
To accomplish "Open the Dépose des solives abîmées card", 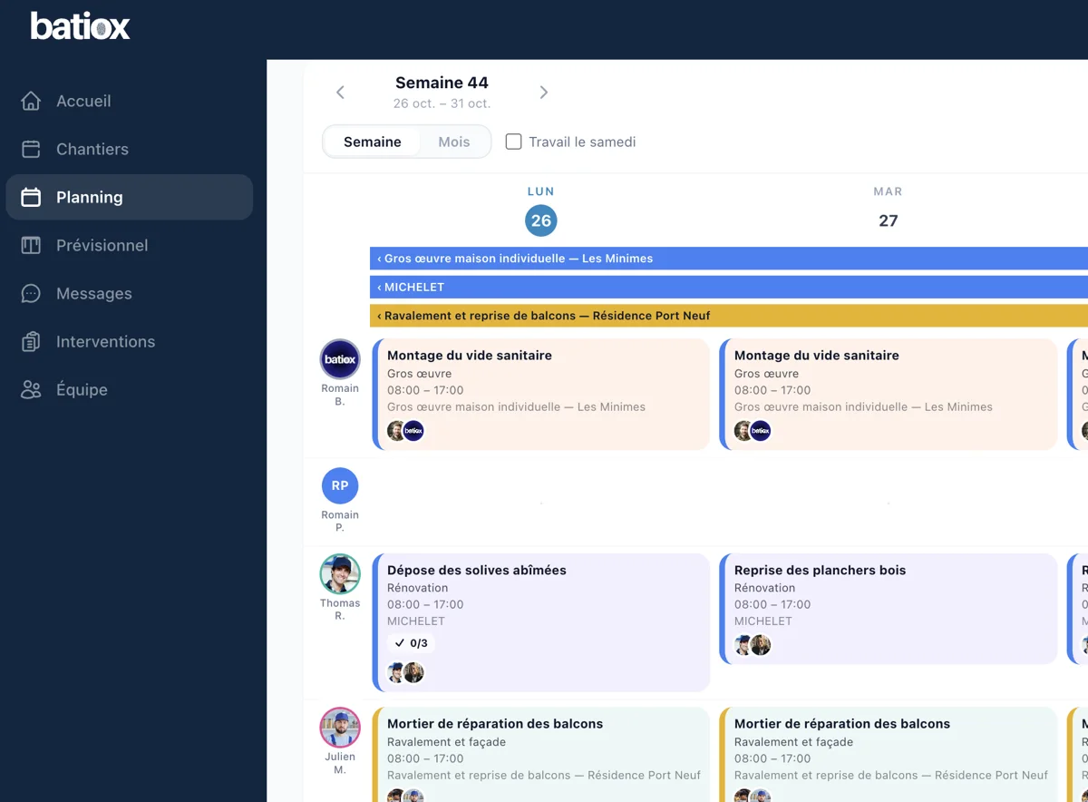I will pos(541,622).
